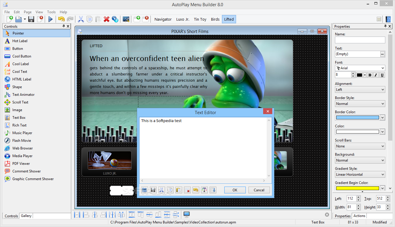
Task: Click the LUXO JR. lamp thumbnail
Action: pyautogui.click(x=109, y=160)
